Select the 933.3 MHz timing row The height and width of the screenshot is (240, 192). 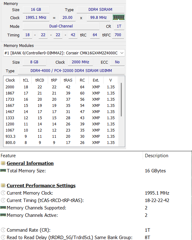point(61,137)
